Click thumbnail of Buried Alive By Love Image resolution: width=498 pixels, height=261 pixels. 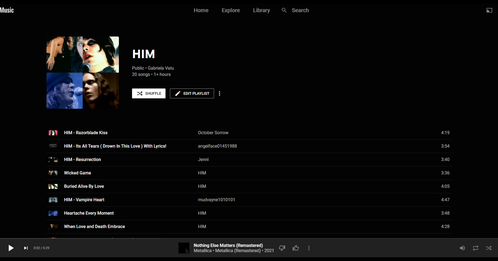point(53,186)
